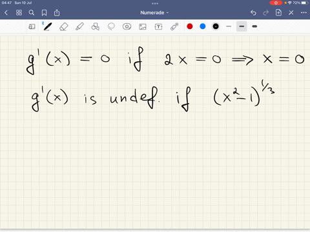Open the Elements sticker tool
The image size is (310, 232).
127,26
